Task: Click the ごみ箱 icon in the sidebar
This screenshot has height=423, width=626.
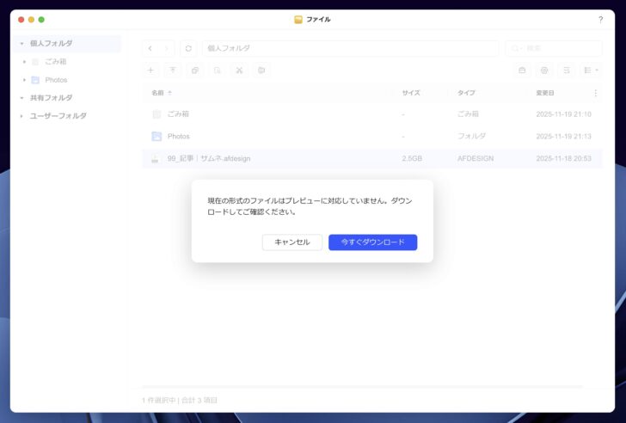Action: click(x=35, y=61)
